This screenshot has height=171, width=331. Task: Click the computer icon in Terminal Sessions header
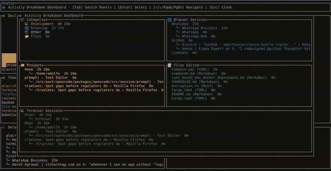coord(23,111)
